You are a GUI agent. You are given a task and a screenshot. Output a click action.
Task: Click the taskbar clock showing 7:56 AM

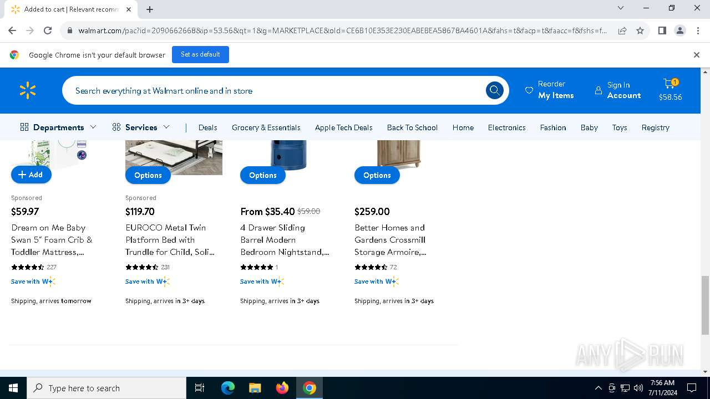pyautogui.click(x=662, y=388)
